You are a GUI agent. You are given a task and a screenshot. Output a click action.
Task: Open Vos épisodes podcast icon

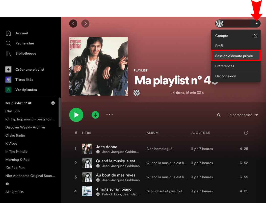tap(9, 90)
